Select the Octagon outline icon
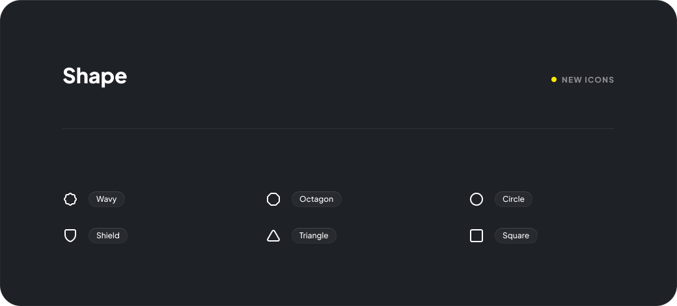The height and width of the screenshot is (306, 677). coord(273,199)
